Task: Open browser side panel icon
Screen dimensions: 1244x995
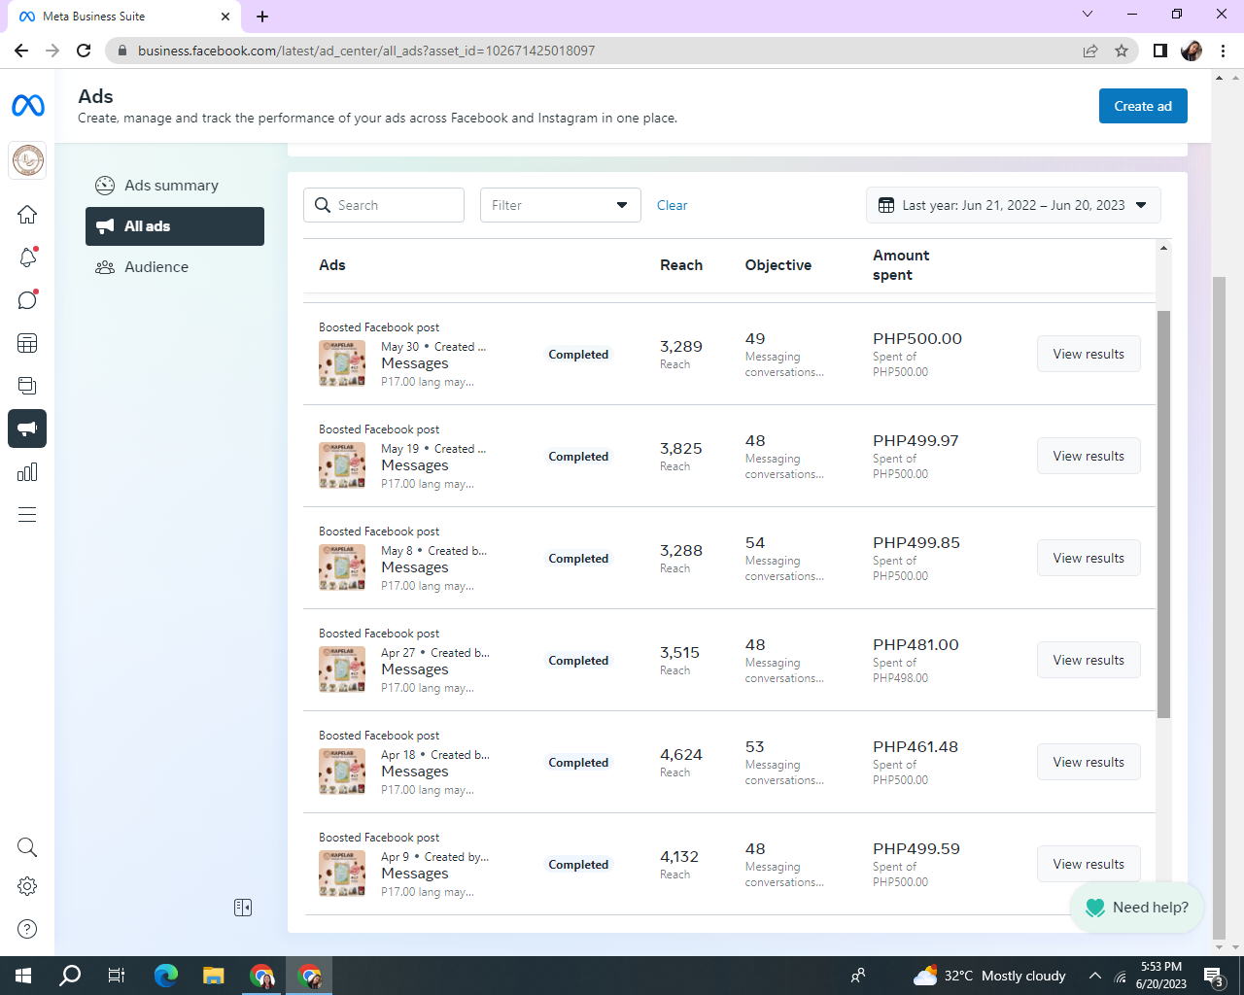Action: [x=1159, y=51]
